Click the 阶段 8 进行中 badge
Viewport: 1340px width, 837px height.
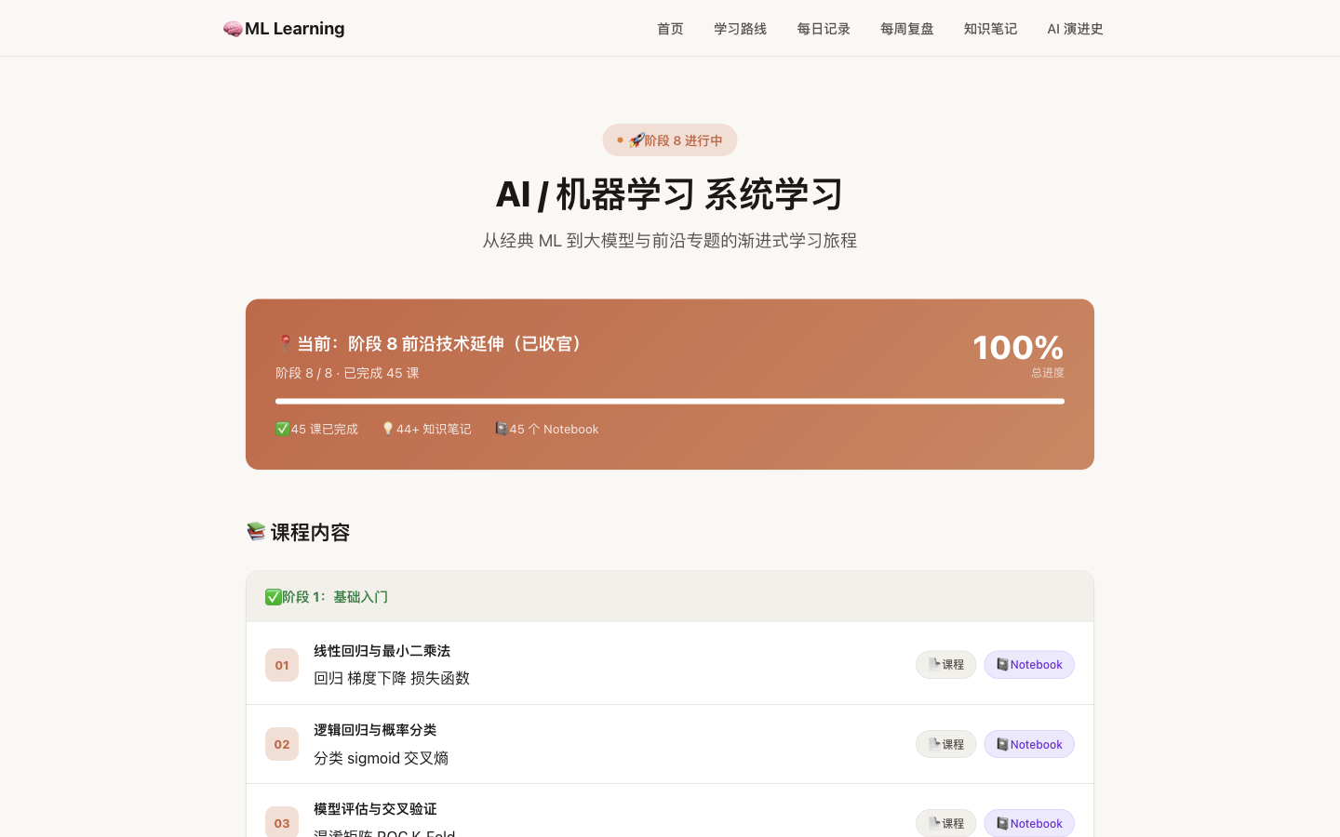[x=670, y=140]
